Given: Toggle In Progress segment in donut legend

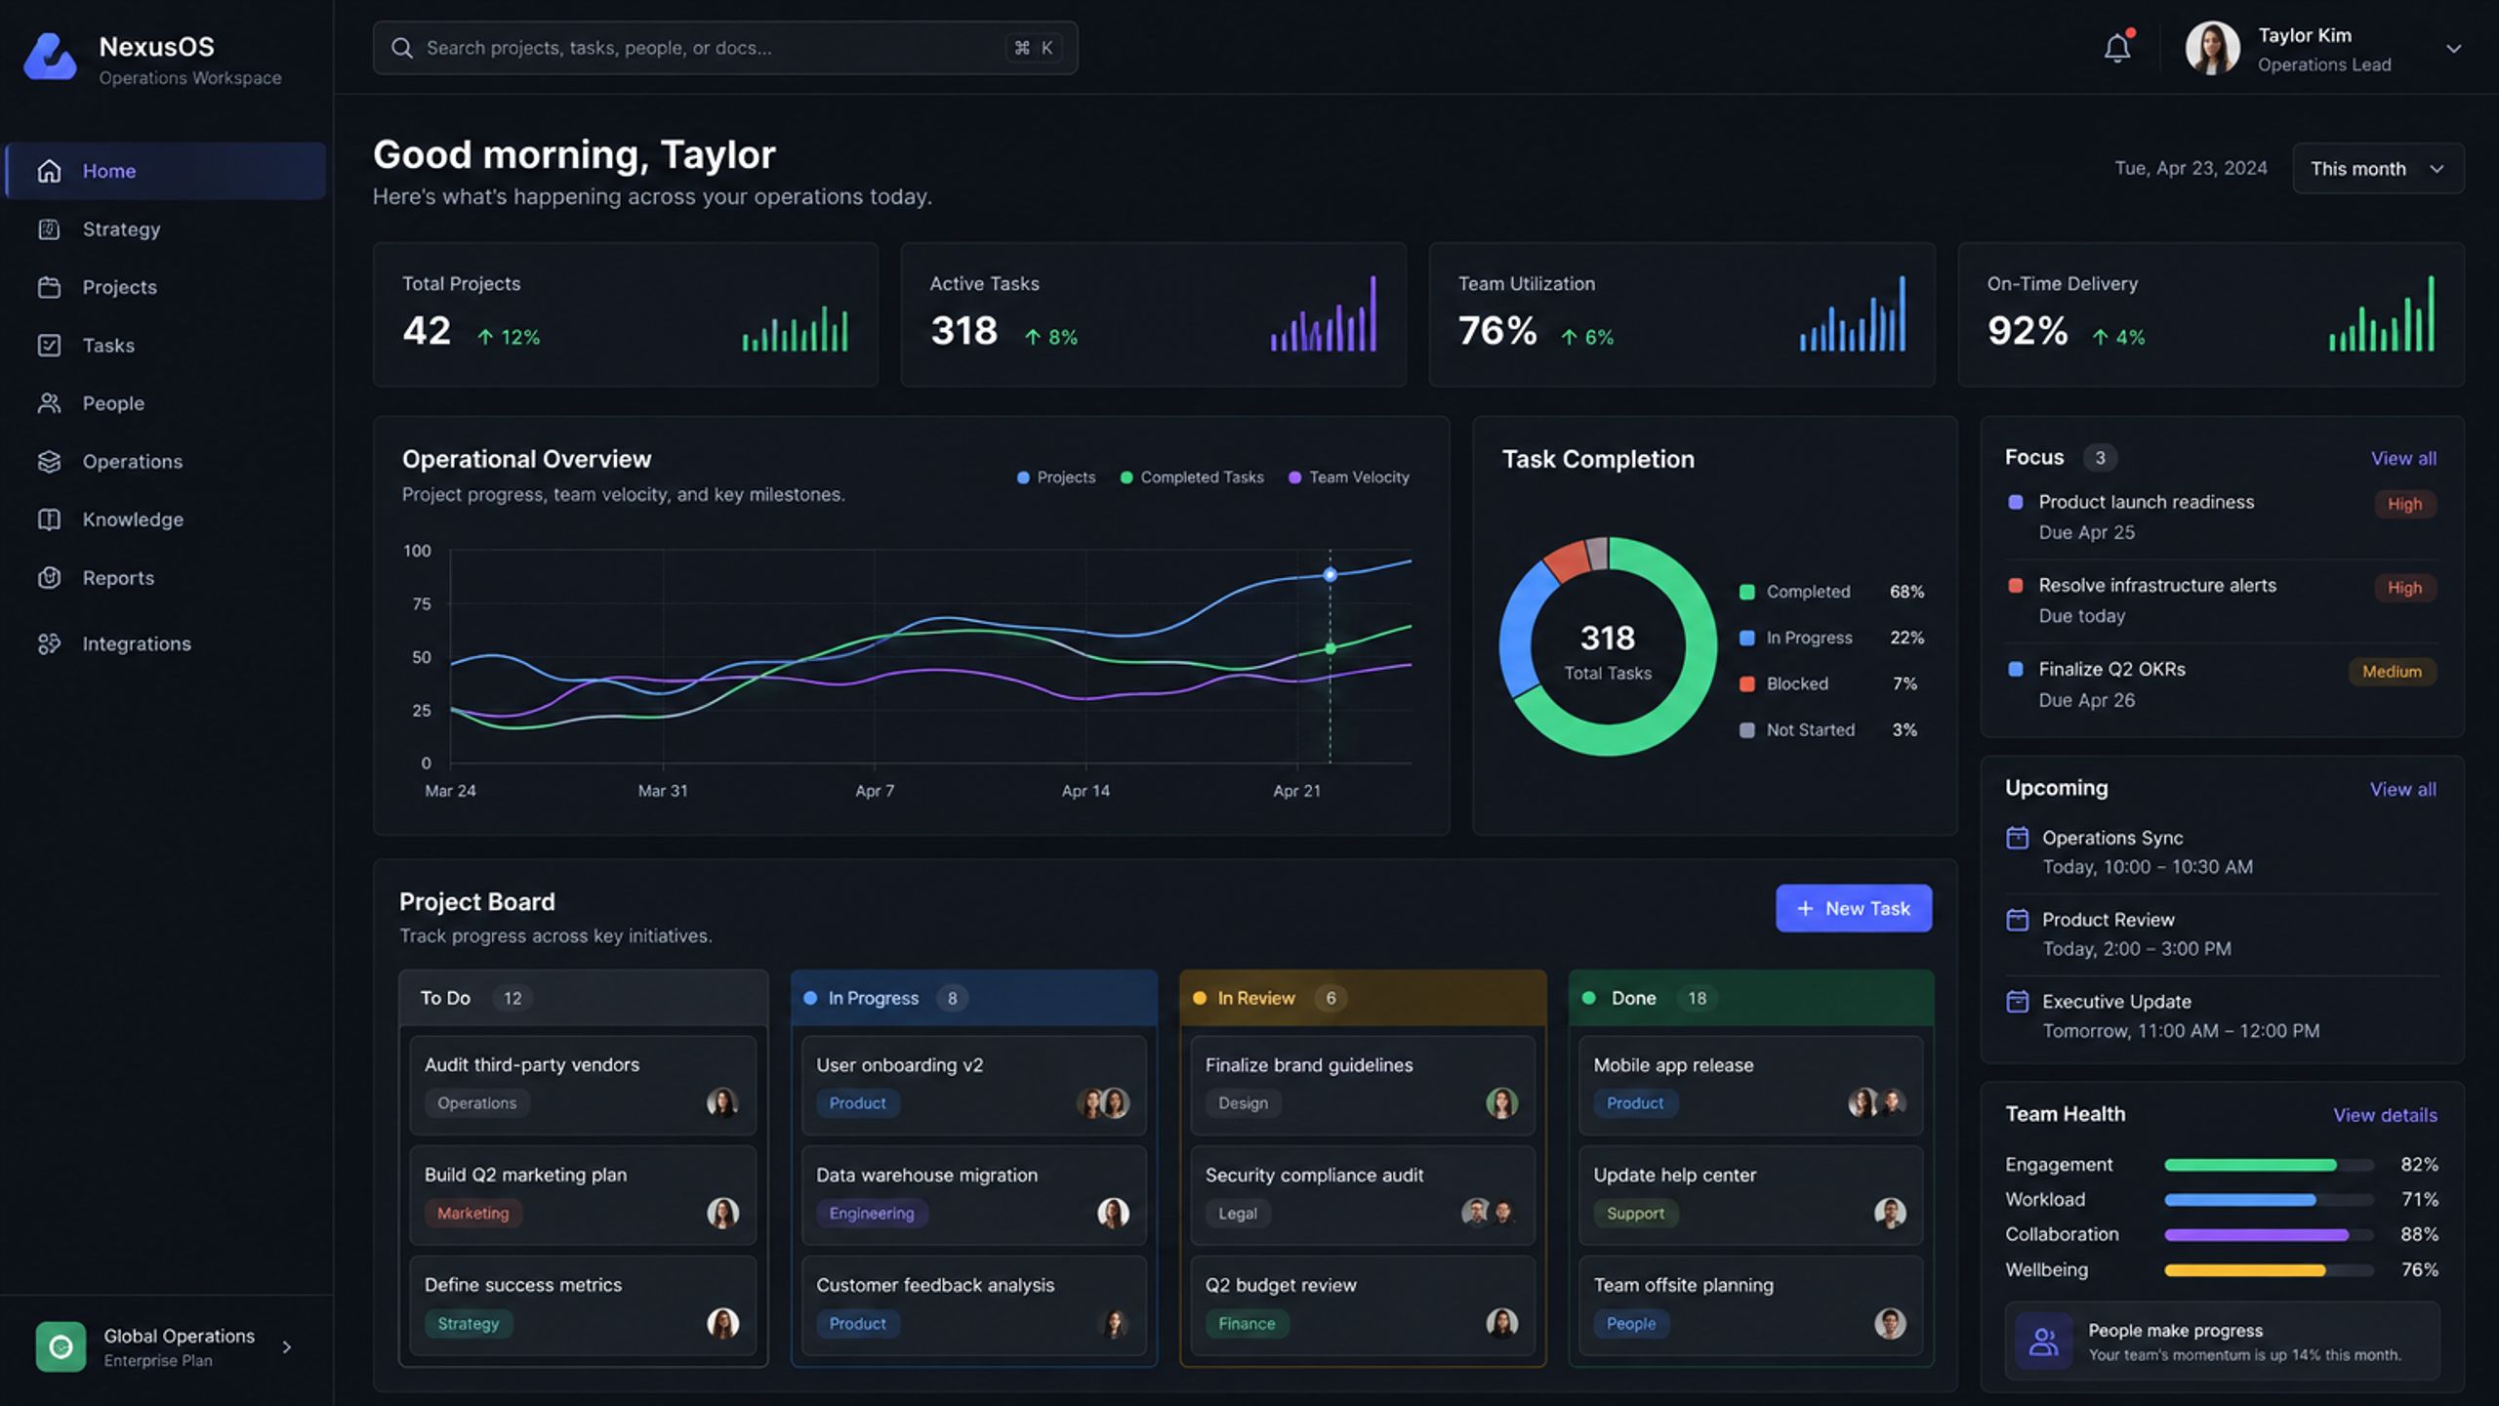Looking at the screenshot, I should click(1831, 638).
